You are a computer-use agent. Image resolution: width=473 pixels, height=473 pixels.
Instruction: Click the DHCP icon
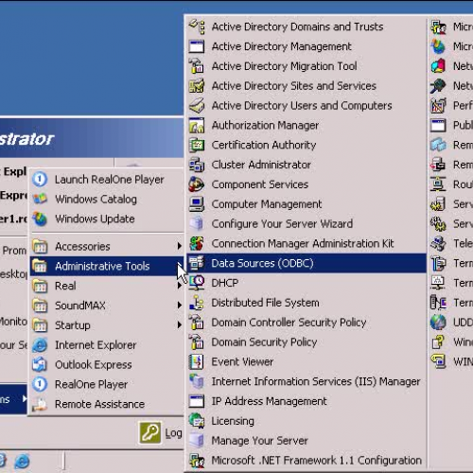[197, 283]
